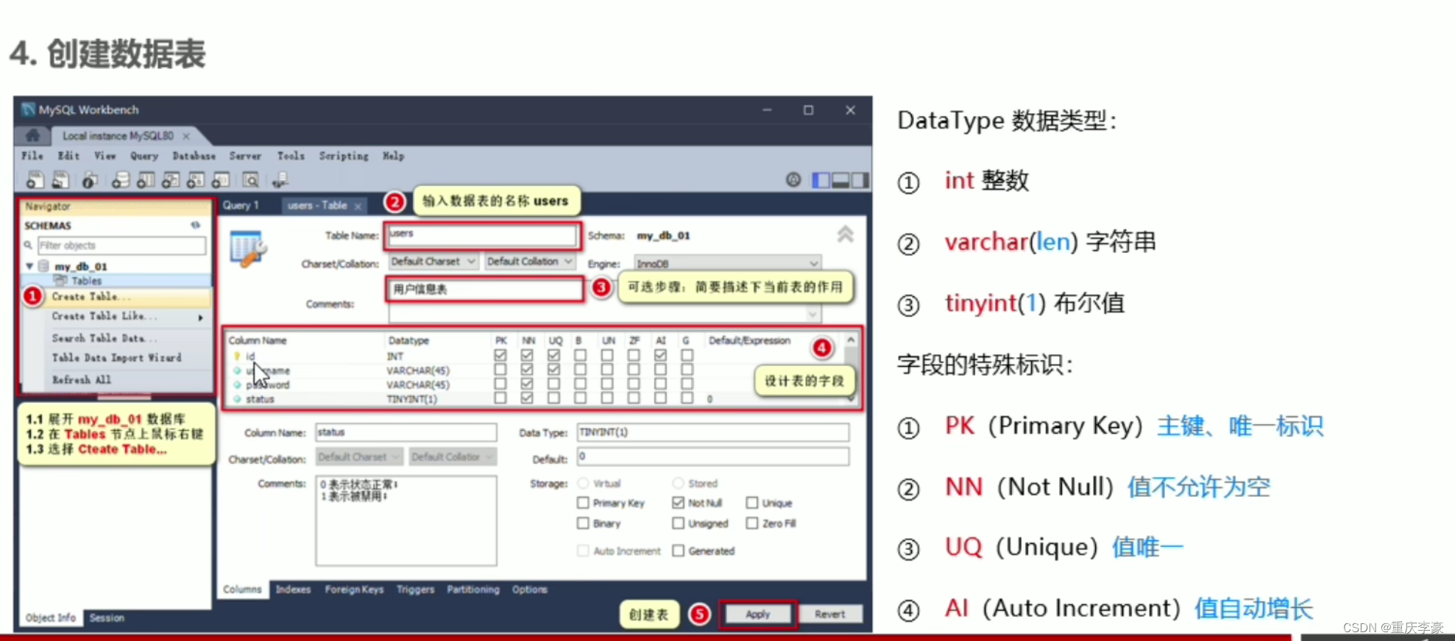The image size is (1455, 641).
Task: Close Local instance MySQL80 tab
Action: [186, 136]
